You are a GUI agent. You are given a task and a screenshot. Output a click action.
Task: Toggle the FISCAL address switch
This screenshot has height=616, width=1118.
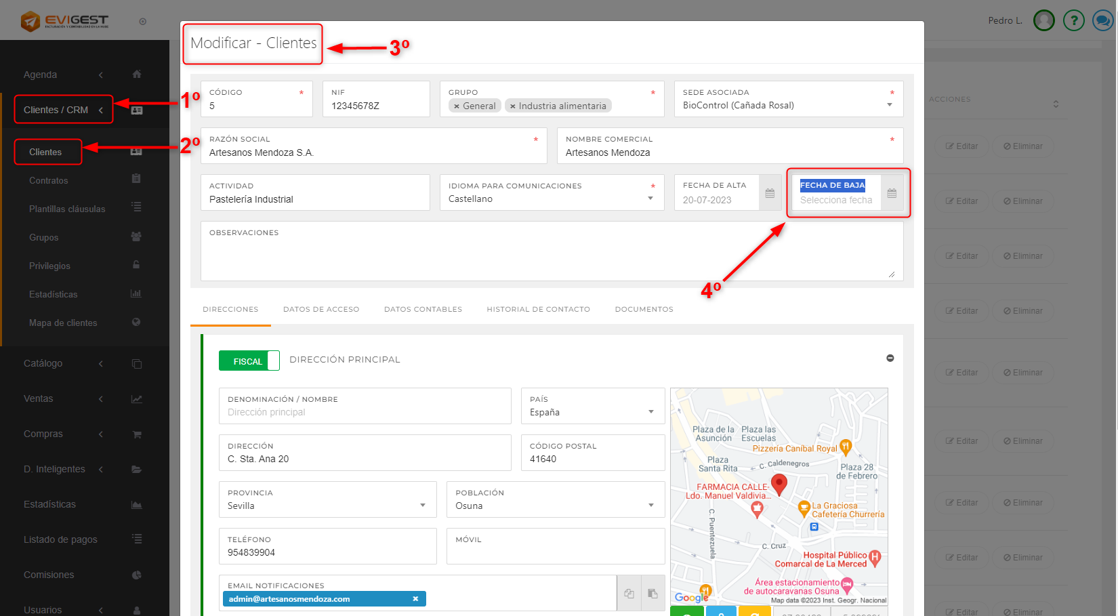[249, 361]
